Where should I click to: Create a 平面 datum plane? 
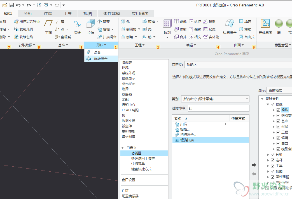[x=48, y=27]
